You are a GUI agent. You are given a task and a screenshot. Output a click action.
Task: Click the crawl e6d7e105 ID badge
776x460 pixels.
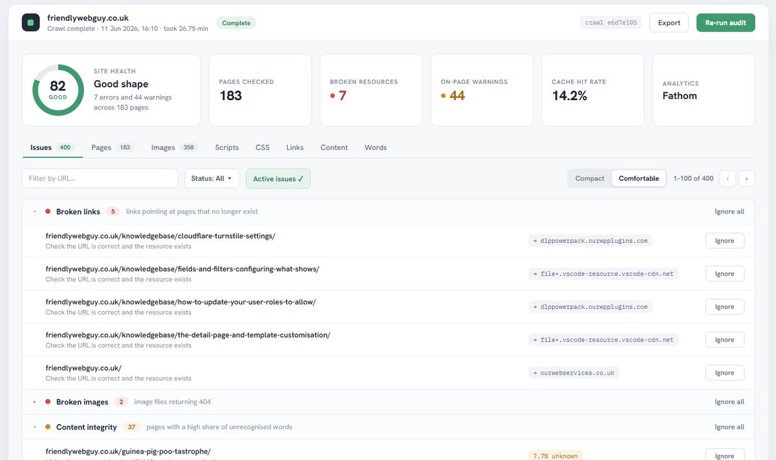pyautogui.click(x=611, y=23)
